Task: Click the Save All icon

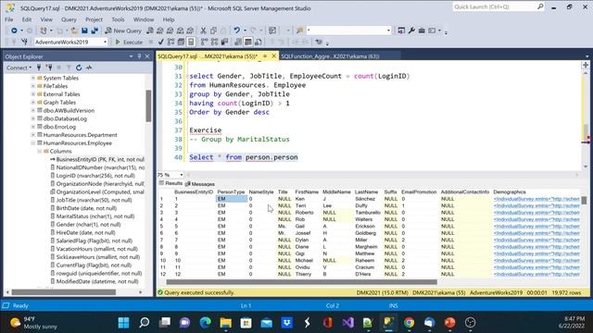Action: [x=95, y=31]
